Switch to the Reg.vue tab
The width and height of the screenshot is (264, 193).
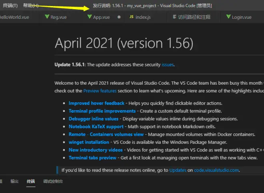58,17
